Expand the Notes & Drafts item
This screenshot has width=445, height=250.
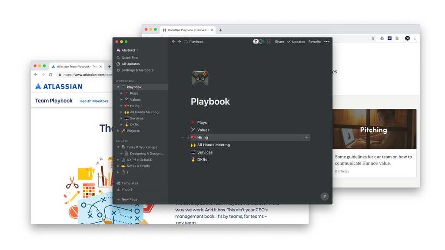[118, 166]
